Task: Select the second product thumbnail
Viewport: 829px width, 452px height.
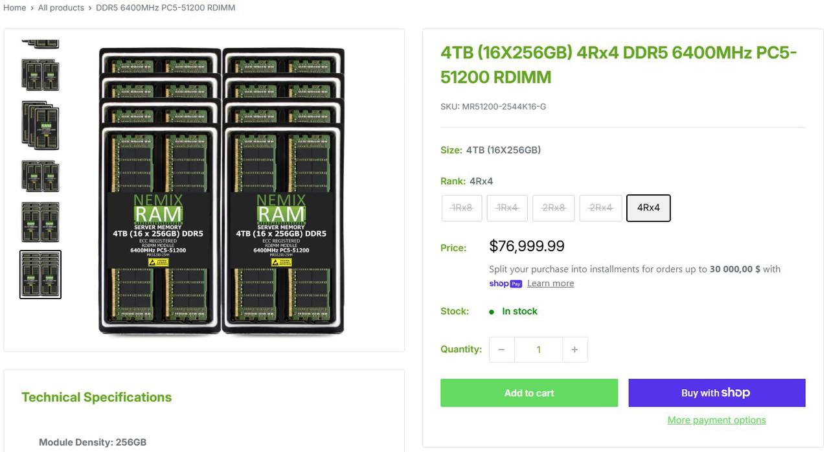Action: pos(40,75)
